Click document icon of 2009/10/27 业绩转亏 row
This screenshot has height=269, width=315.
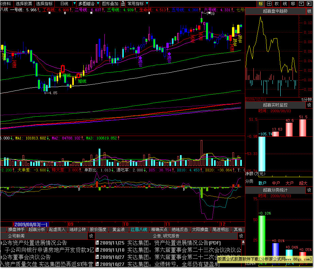[97, 264]
